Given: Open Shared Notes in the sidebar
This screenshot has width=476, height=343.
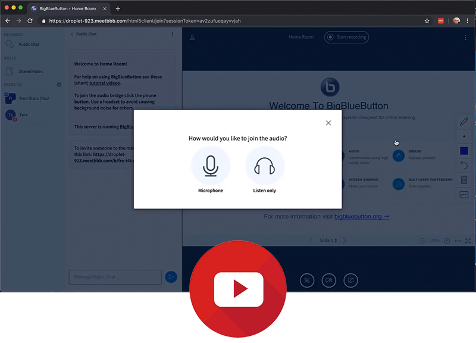Looking at the screenshot, I should 30,71.
